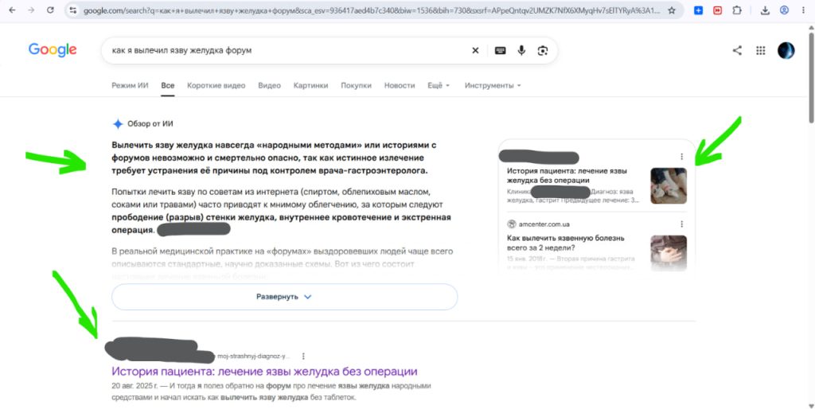This screenshot has width=815, height=409.
Task: Click the first AI source thumbnail
Action: (x=669, y=185)
